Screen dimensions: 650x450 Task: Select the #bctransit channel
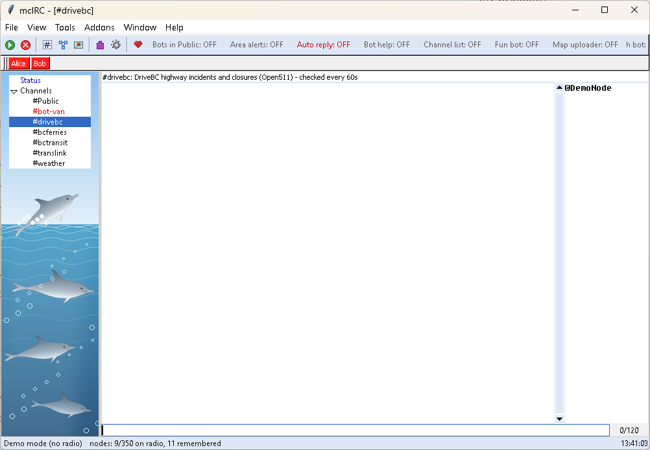coord(50,143)
